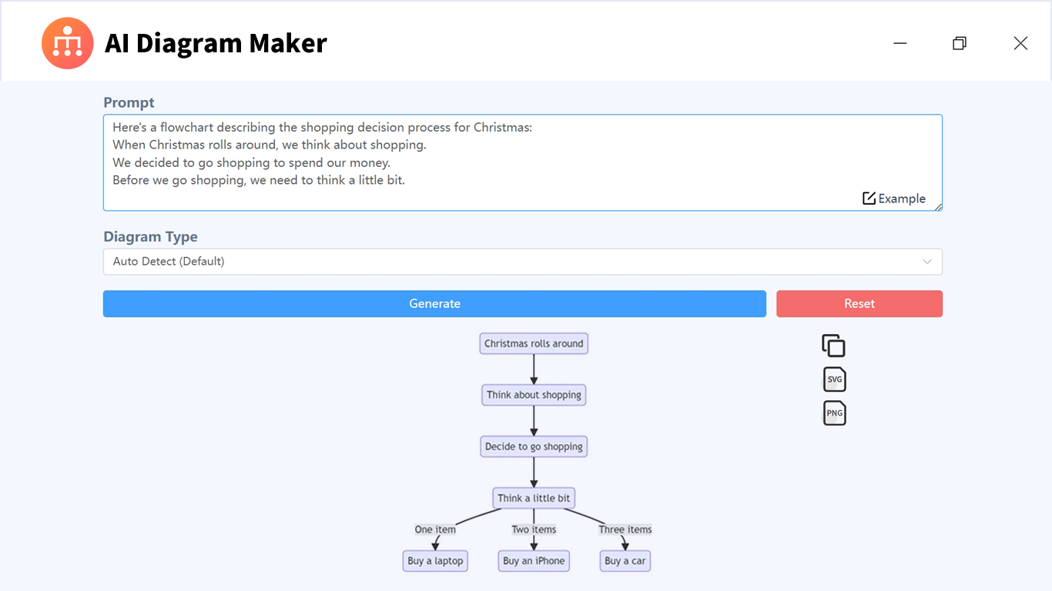Click the Think a little bit node
Viewport: 1052px width, 591px height.
tap(534, 498)
